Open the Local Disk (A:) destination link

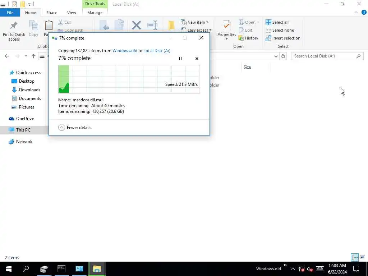pos(157,50)
